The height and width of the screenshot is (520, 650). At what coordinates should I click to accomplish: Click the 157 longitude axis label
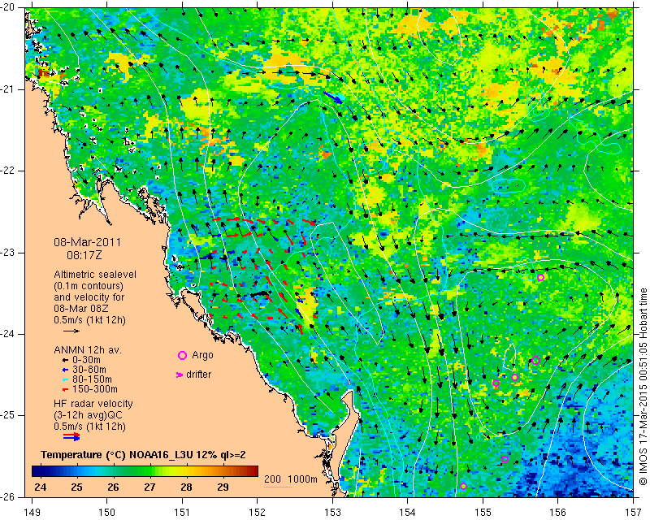(633, 513)
